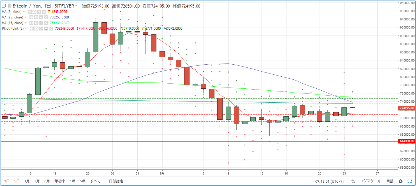Viewport: 416px width, 186px height.
Task: Click the 724195.00 current price label
Action: 407,108
